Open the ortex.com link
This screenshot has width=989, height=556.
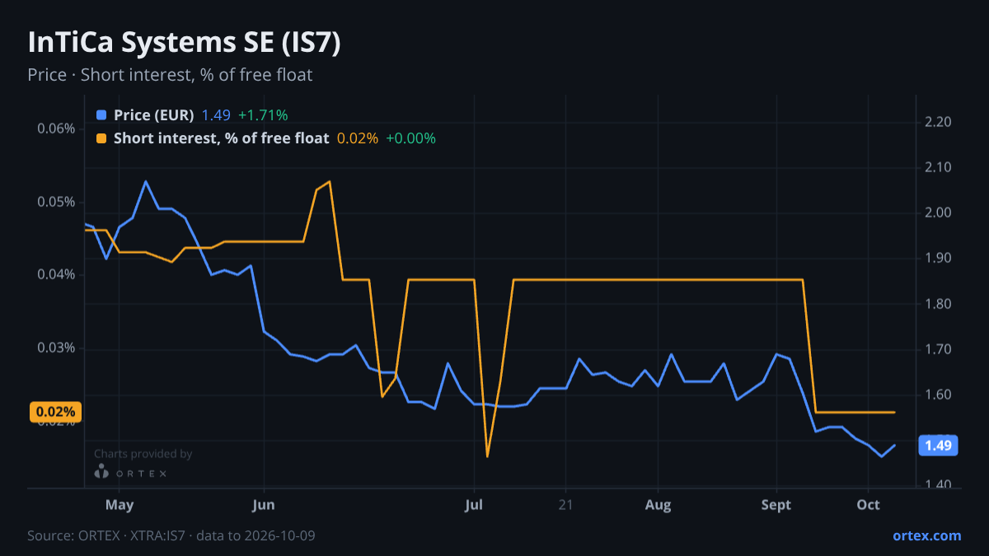click(926, 535)
